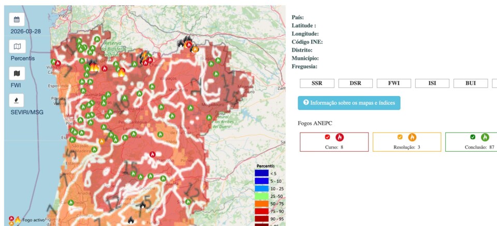
Task: Click the orange Resolução flame icon
Action: (x=412, y=137)
